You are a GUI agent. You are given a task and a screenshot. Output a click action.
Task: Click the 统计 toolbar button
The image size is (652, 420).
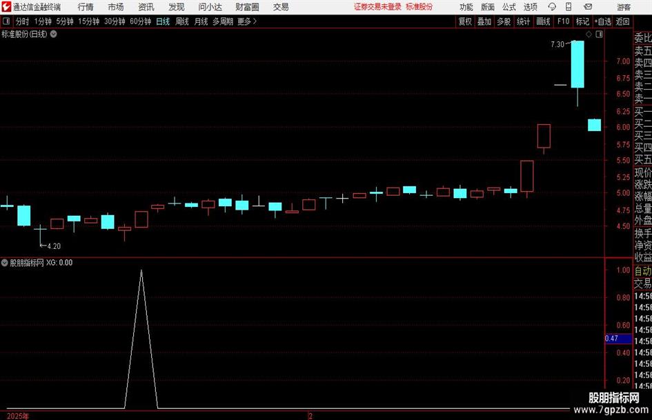tap(523, 21)
